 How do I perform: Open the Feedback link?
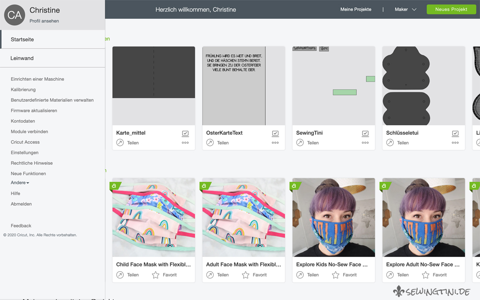pos(21,226)
